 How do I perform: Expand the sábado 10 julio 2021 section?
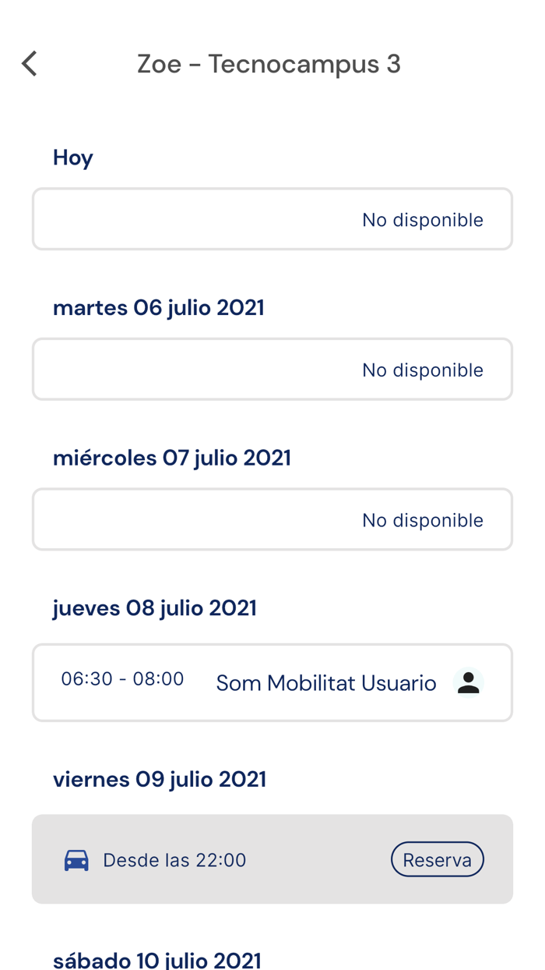[x=157, y=958]
